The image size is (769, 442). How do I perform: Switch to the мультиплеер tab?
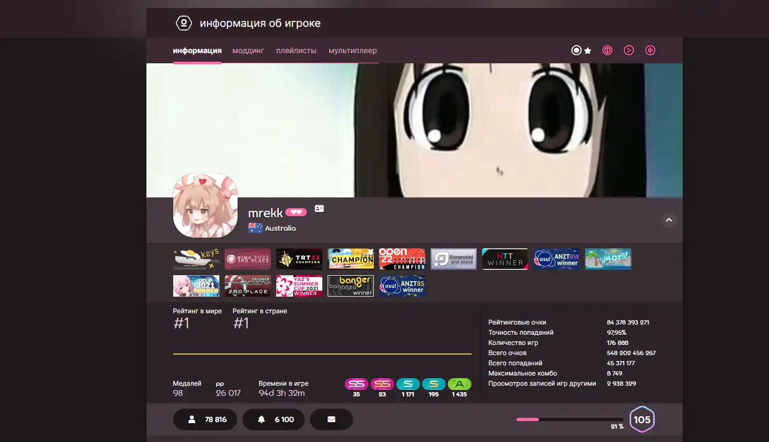(x=353, y=50)
